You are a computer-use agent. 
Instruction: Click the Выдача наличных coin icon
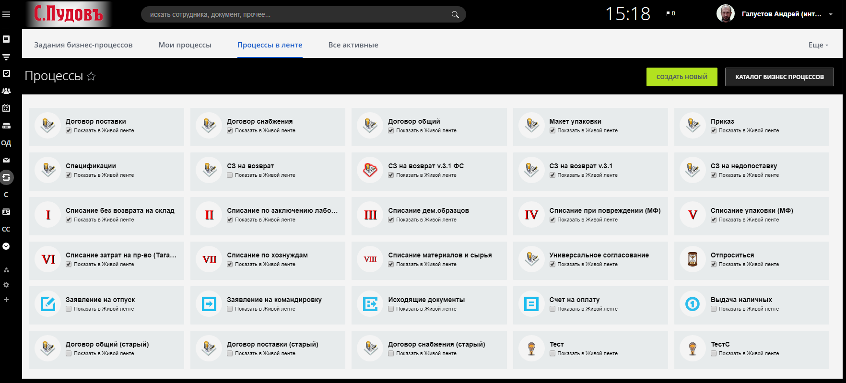coord(692,304)
